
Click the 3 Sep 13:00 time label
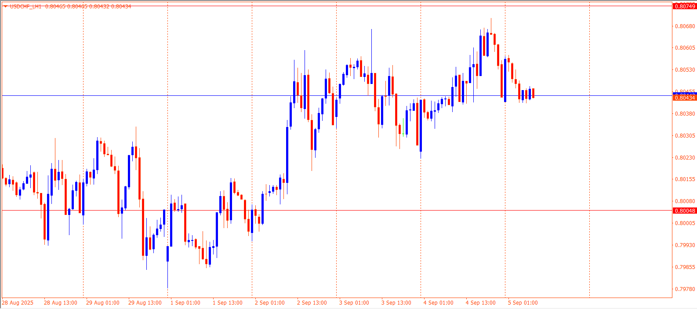tap(396, 303)
